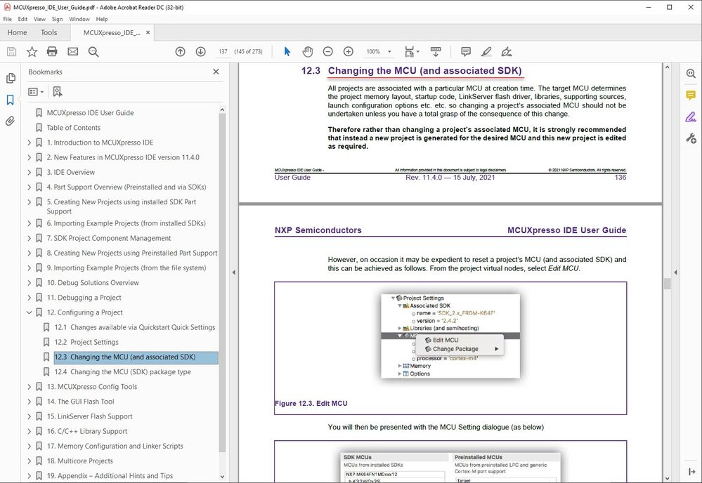Image resolution: width=702 pixels, height=483 pixels.
Task: Open right pane search tool
Action: (x=691, y=74)
